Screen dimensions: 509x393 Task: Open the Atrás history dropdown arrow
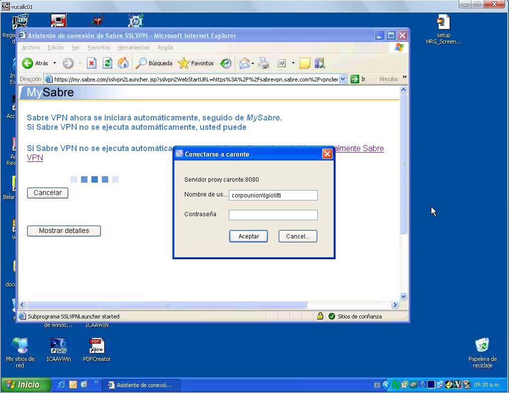(x=54, y=63)
